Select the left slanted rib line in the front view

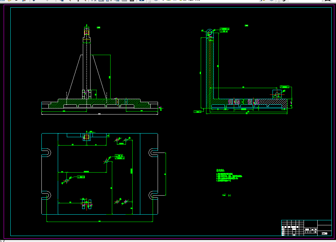[x=74, y=77]
